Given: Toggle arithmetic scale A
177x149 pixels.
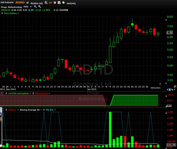Looking at the screenshot, I should pos(168,90).
